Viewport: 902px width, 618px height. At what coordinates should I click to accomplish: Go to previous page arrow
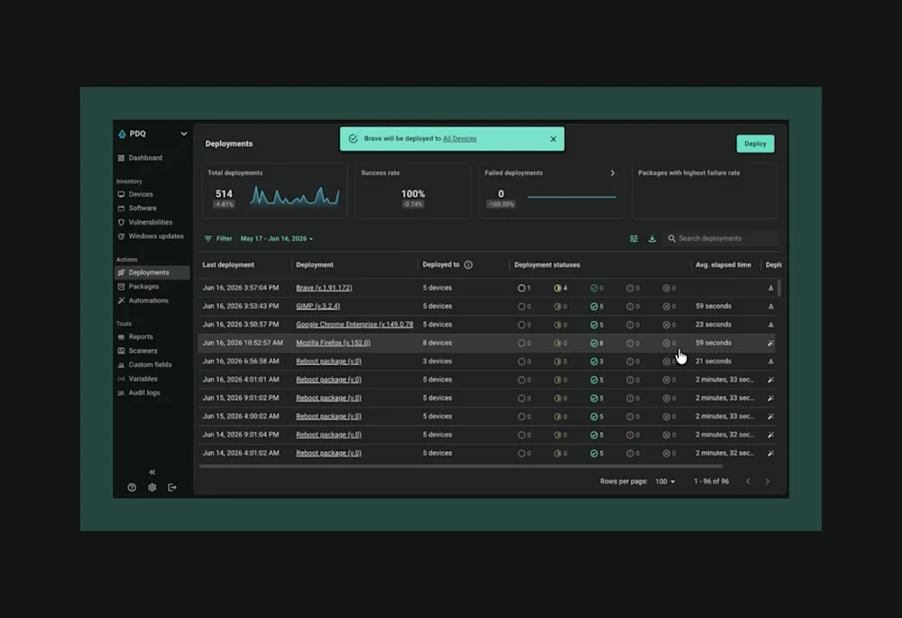pyautogui.click(x=748, y=482)
